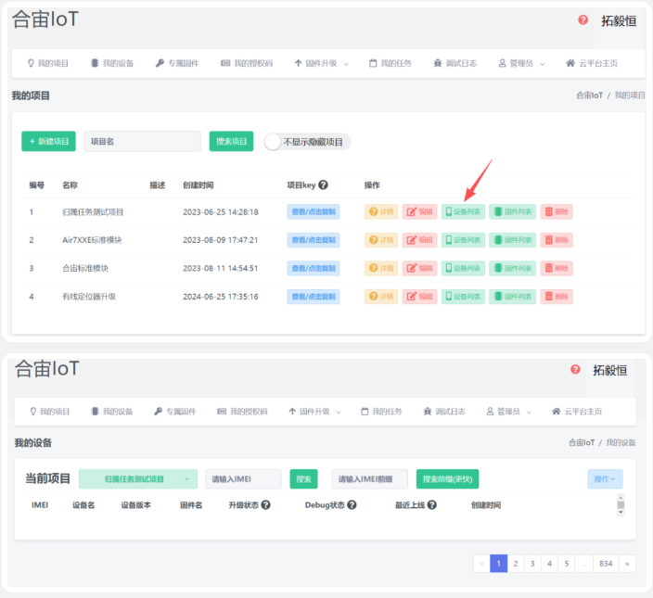
Task: Click 编辑 button for 有线定位器升级 row
Action: pyautogui.click(x=419, y=297)
